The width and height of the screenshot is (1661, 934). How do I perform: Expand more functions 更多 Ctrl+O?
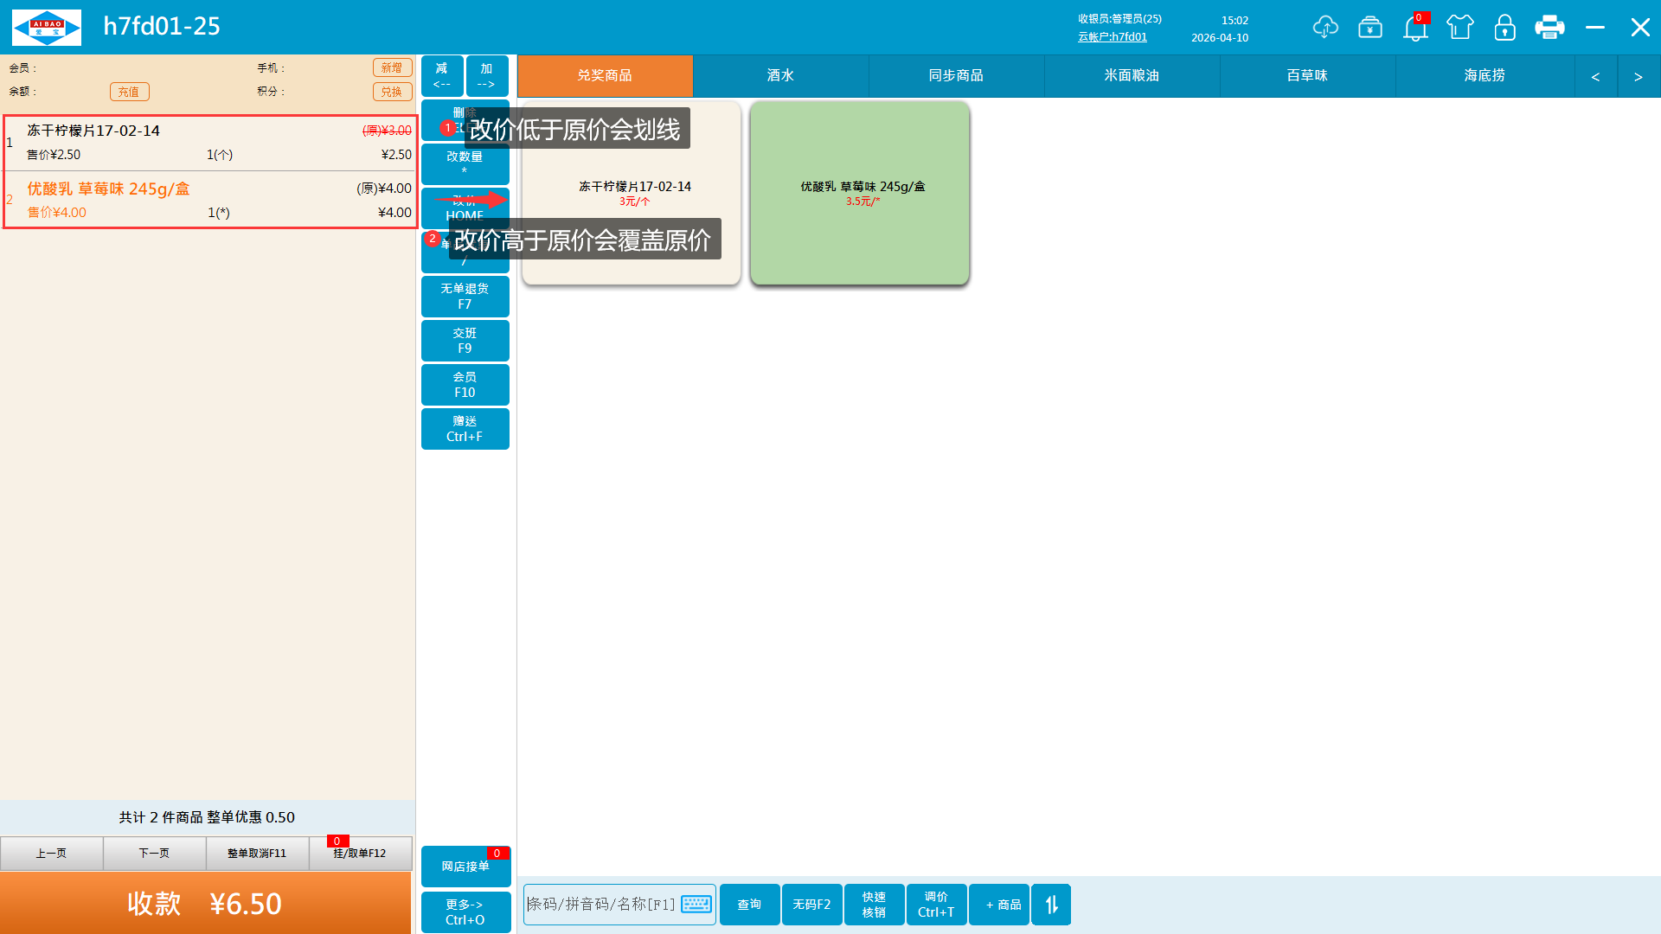tap(465, 912)
